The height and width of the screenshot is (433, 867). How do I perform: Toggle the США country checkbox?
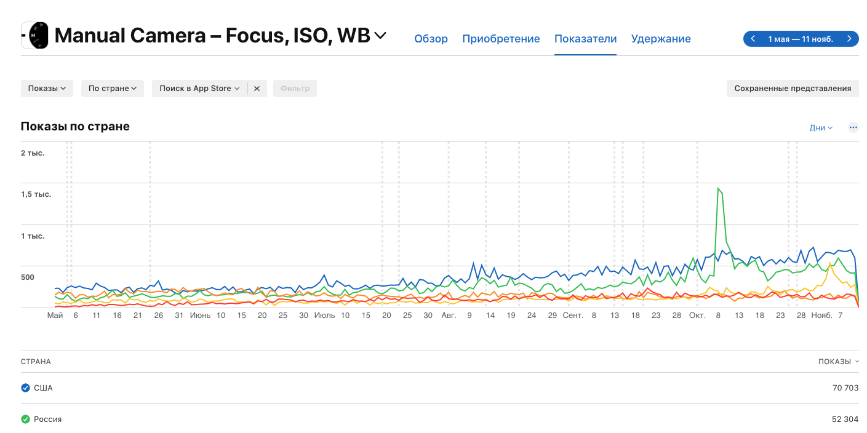pos(25,387)
